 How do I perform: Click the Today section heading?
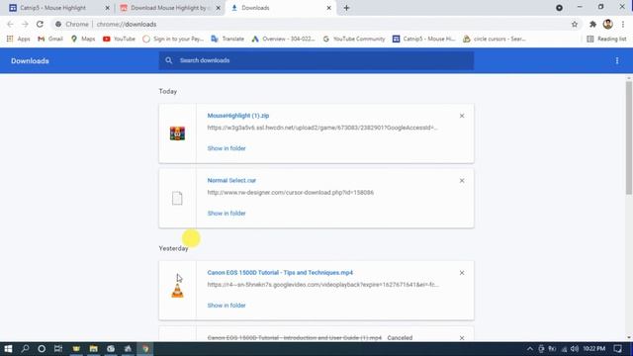(x=168, y=91)
